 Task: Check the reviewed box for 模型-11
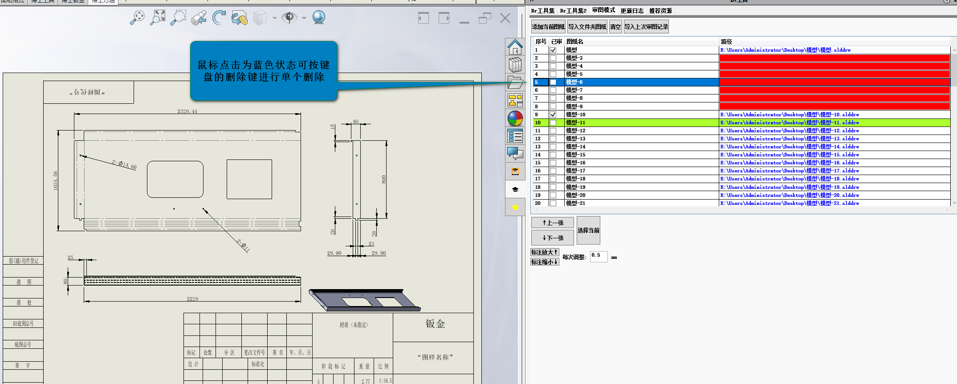click(553, 123)
